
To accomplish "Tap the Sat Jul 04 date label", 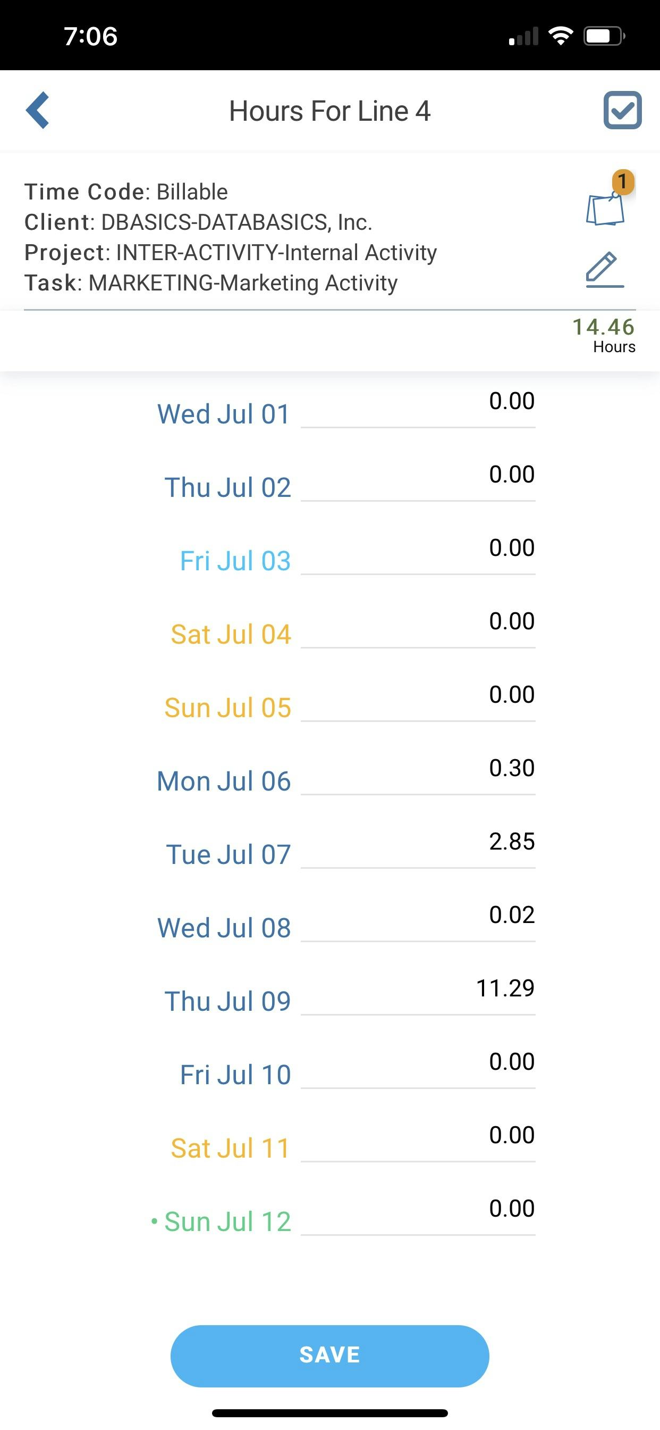I will click(231, 635).
